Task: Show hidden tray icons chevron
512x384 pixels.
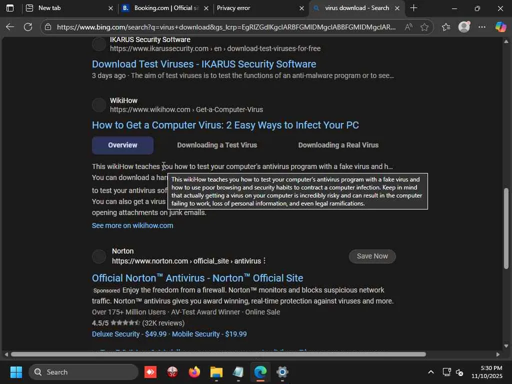Action: pyautogui.click(x=430, y=372)
